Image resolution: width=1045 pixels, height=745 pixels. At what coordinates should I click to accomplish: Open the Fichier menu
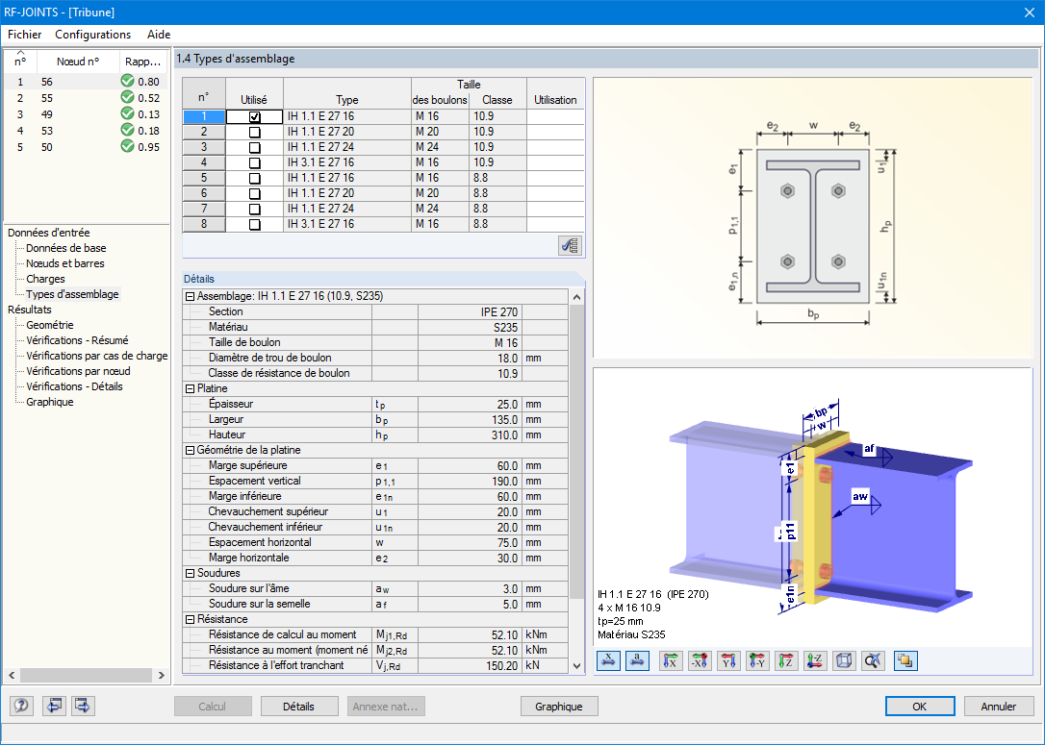click(25, 35)
